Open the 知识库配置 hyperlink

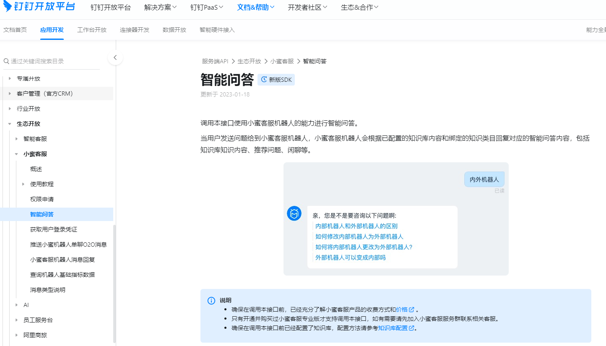click(x=393, y=328)
